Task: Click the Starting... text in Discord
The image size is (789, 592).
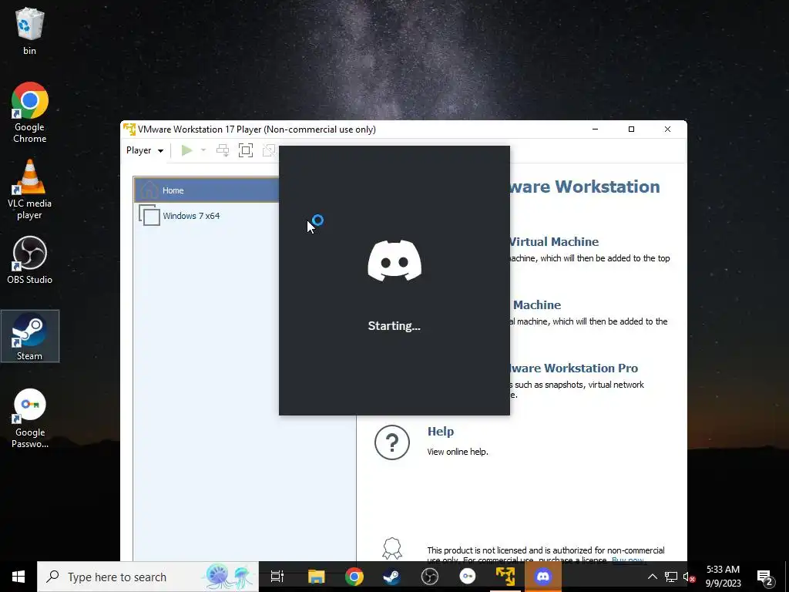Action: [x=394, y=326]
